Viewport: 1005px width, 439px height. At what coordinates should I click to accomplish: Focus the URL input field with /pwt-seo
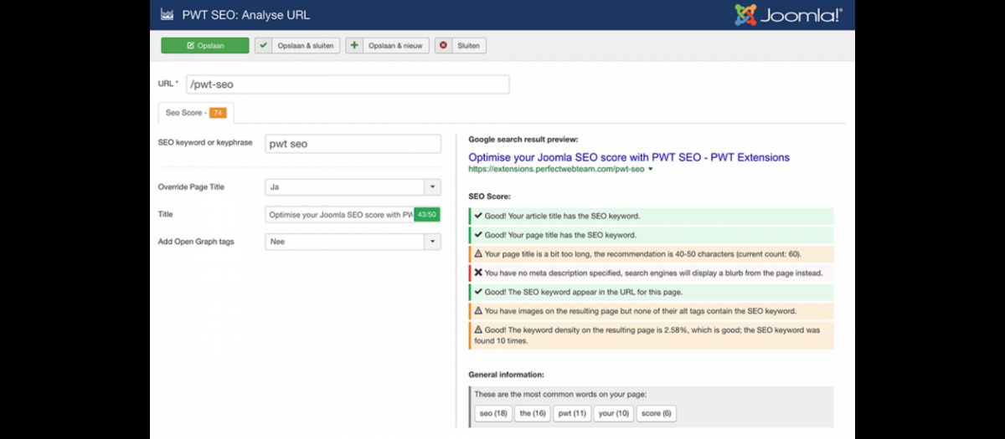(348, 84)
